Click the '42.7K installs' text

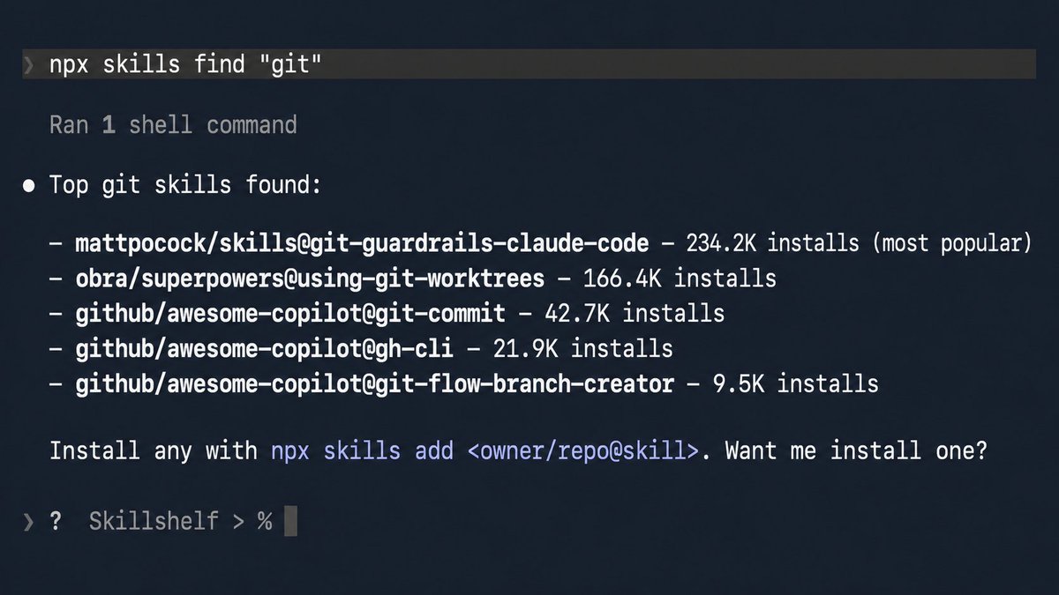coord(635,314)
